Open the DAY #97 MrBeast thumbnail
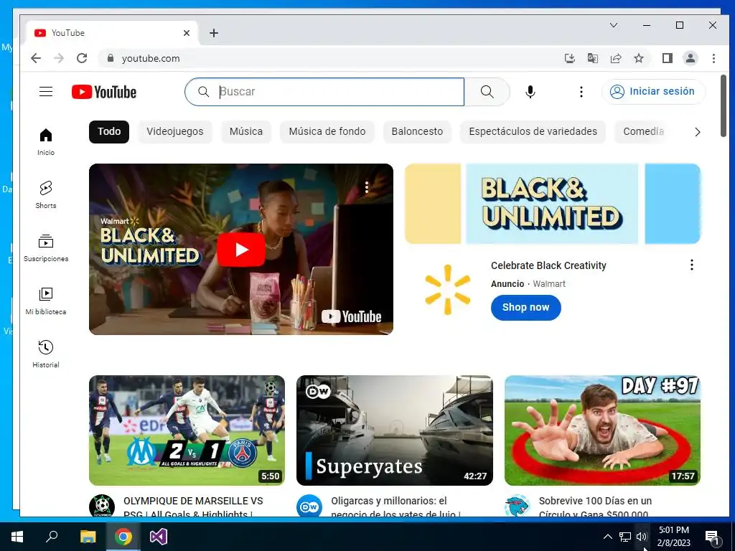This screenshot has height=551, width=735. coord(602,430)
